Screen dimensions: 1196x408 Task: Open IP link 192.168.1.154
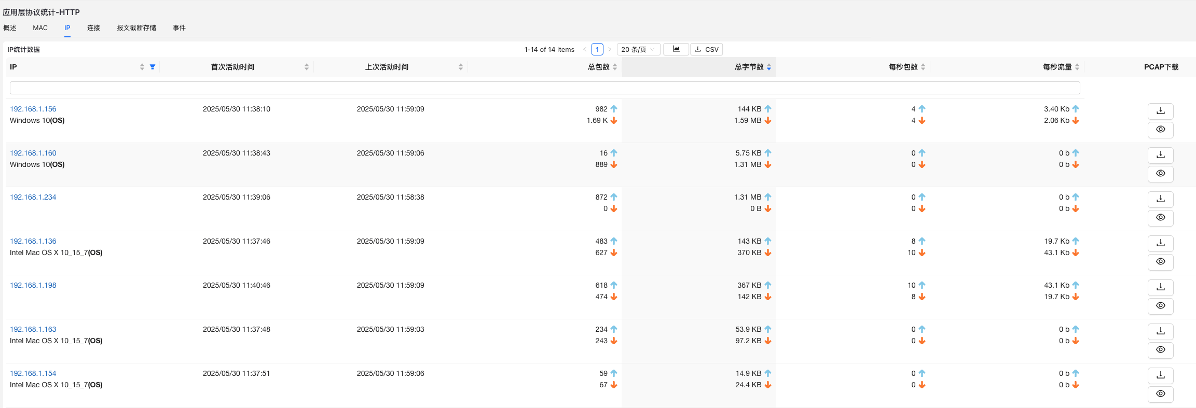coord(33,373)
